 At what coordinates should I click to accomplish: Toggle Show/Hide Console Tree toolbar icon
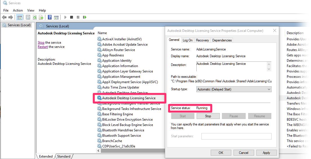click(19, 17)
